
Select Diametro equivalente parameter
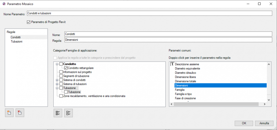coord(187,68)
